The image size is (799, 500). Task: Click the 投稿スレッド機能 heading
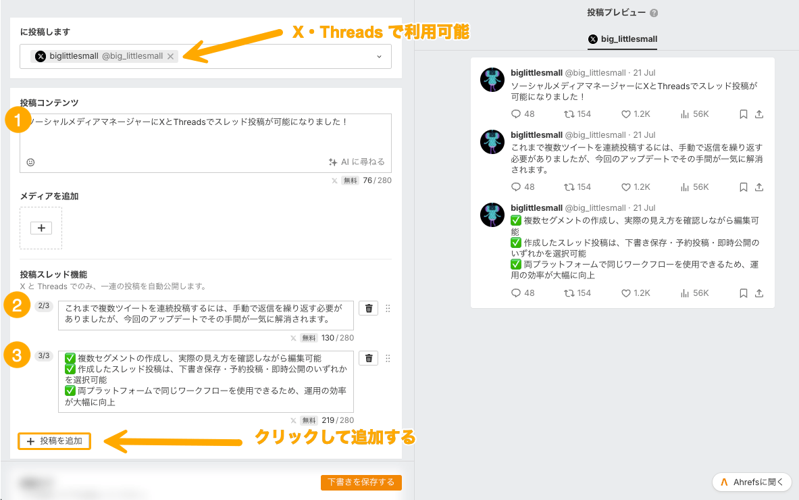pos(53,275)
